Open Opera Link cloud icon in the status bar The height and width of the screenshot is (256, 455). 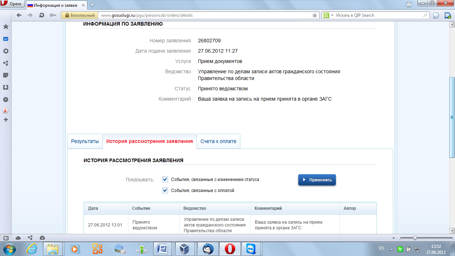coord(18,238)
